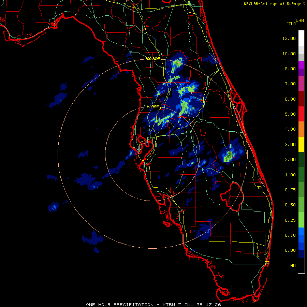Click the ONE HOUR PRECIPITATION caption text

(x=120, y=305)
